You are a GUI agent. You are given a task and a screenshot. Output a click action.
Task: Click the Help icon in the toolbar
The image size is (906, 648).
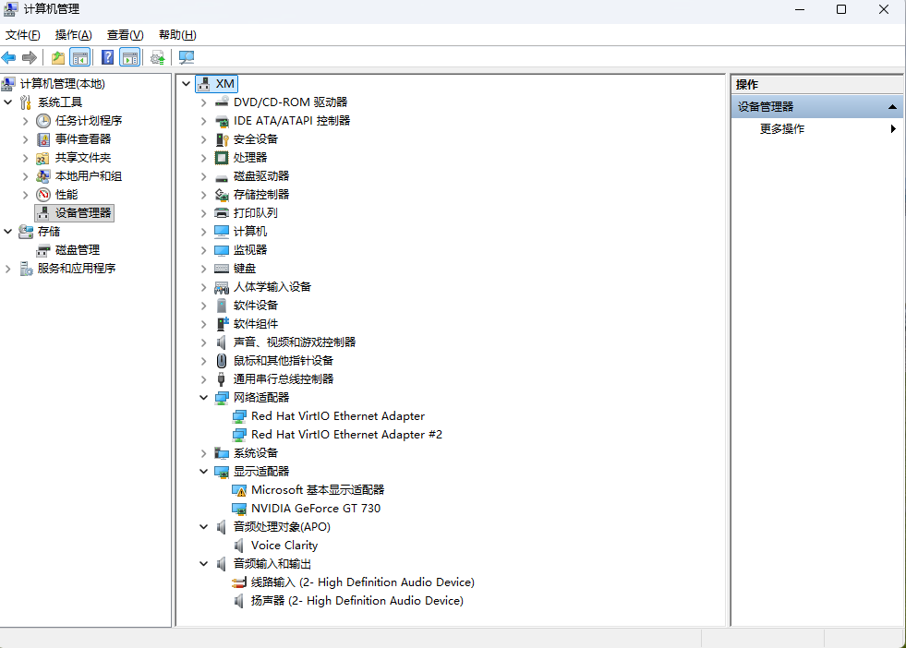(108, 57)
